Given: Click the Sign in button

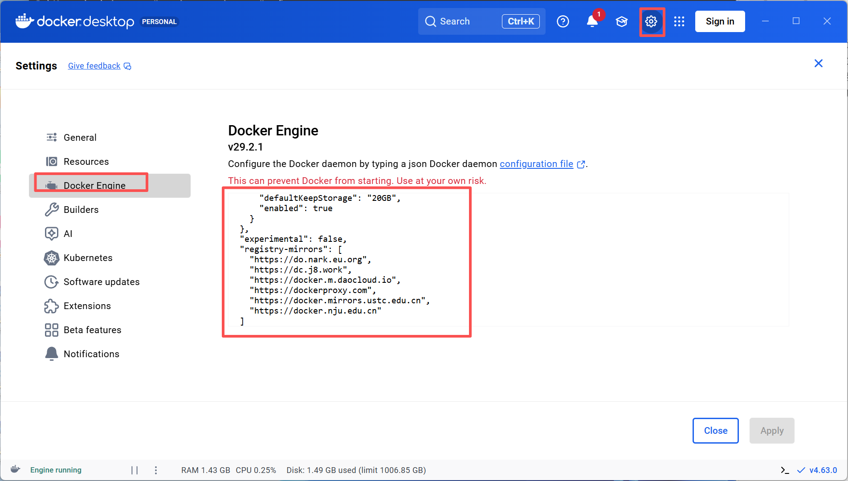Looking at the screenshot, I should (x=720, y=21).
